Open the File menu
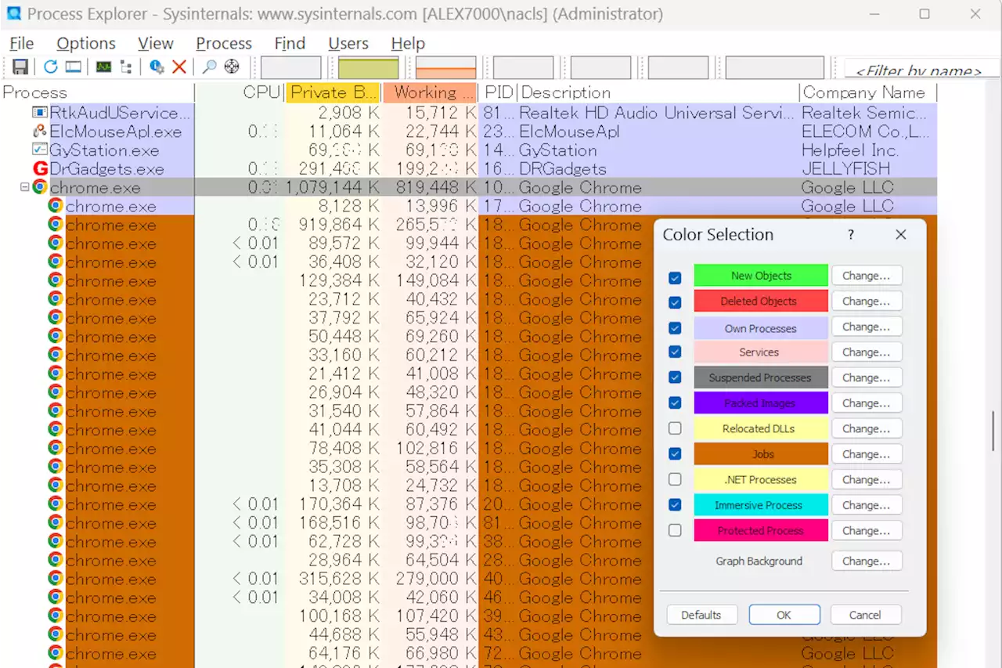The width and height of the screenshot is (1002, 668). 21,43
